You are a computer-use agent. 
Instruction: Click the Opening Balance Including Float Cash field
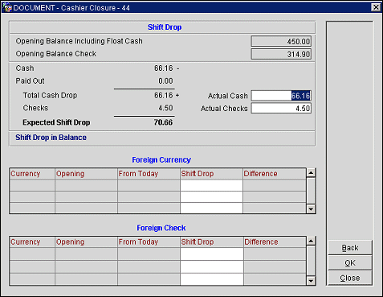tap(281, 41)
